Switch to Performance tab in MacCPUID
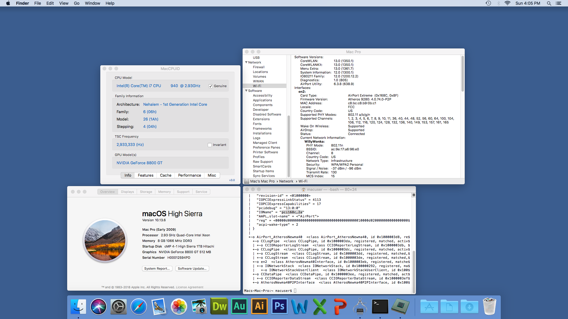Viewport: 568px width, 319px height. 189,175
